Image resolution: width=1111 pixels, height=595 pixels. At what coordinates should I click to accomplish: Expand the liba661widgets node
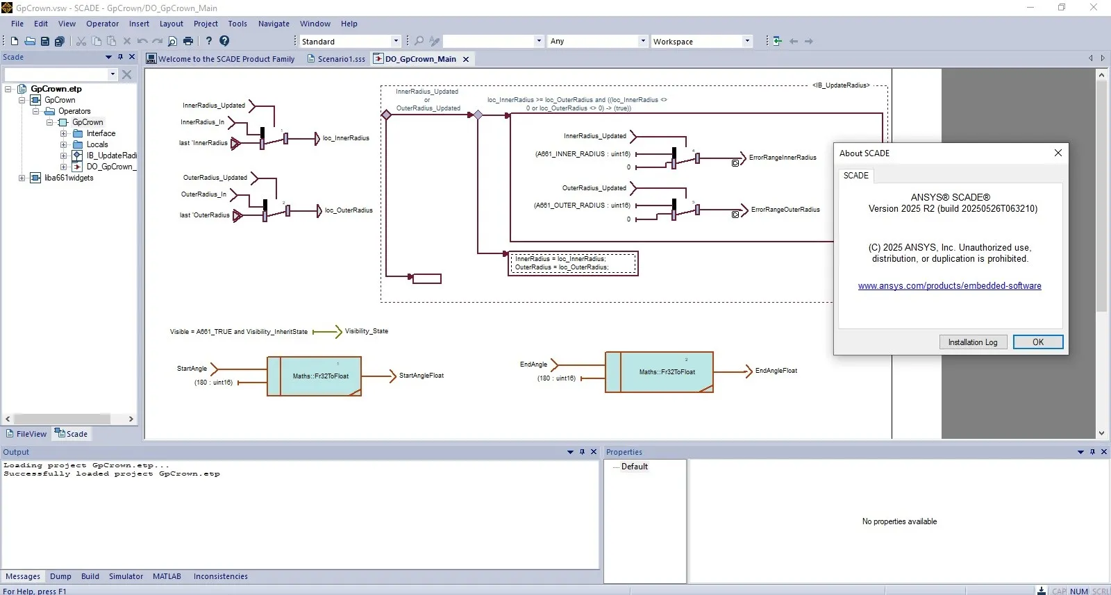22,178
